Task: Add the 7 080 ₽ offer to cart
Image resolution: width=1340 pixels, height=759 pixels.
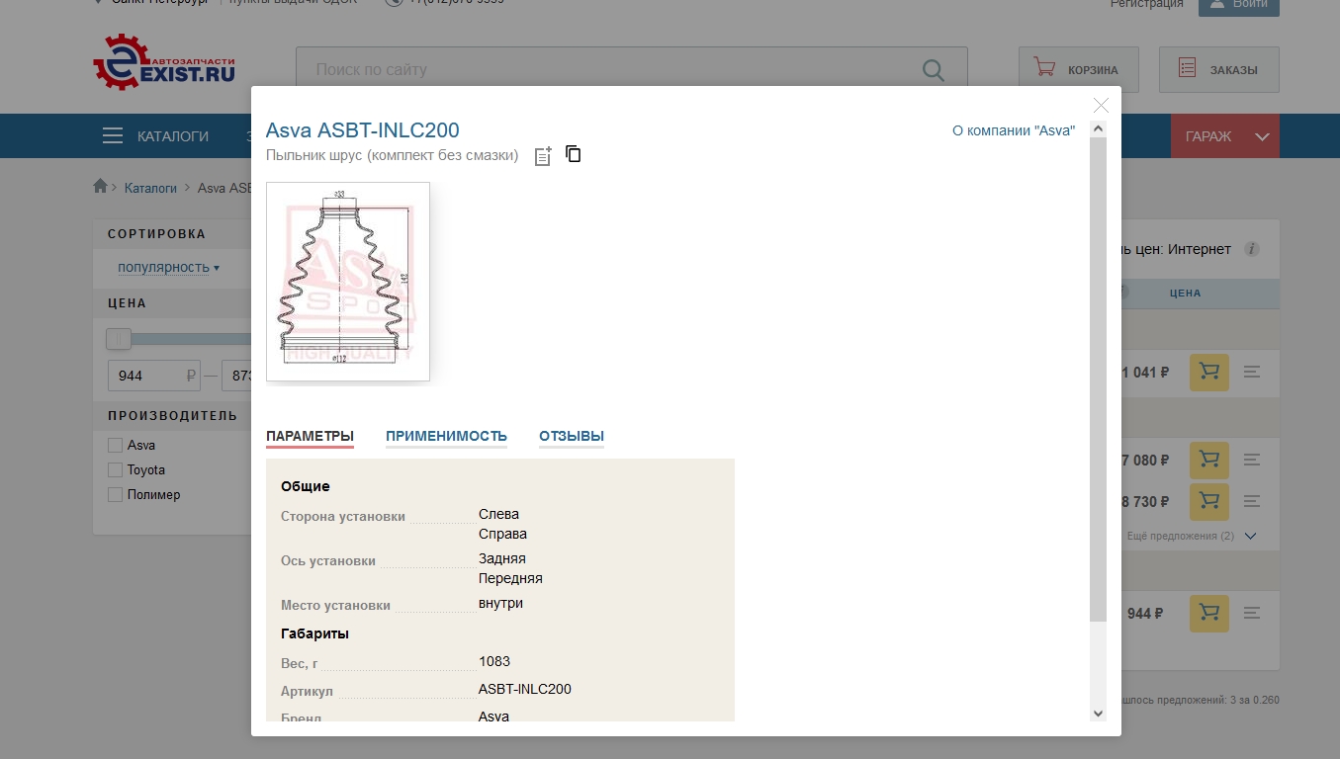Action: pos(1208,460)
